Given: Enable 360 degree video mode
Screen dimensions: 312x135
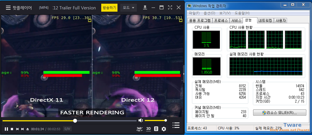Looking at the screenshot, I should (x=139, y=129).
